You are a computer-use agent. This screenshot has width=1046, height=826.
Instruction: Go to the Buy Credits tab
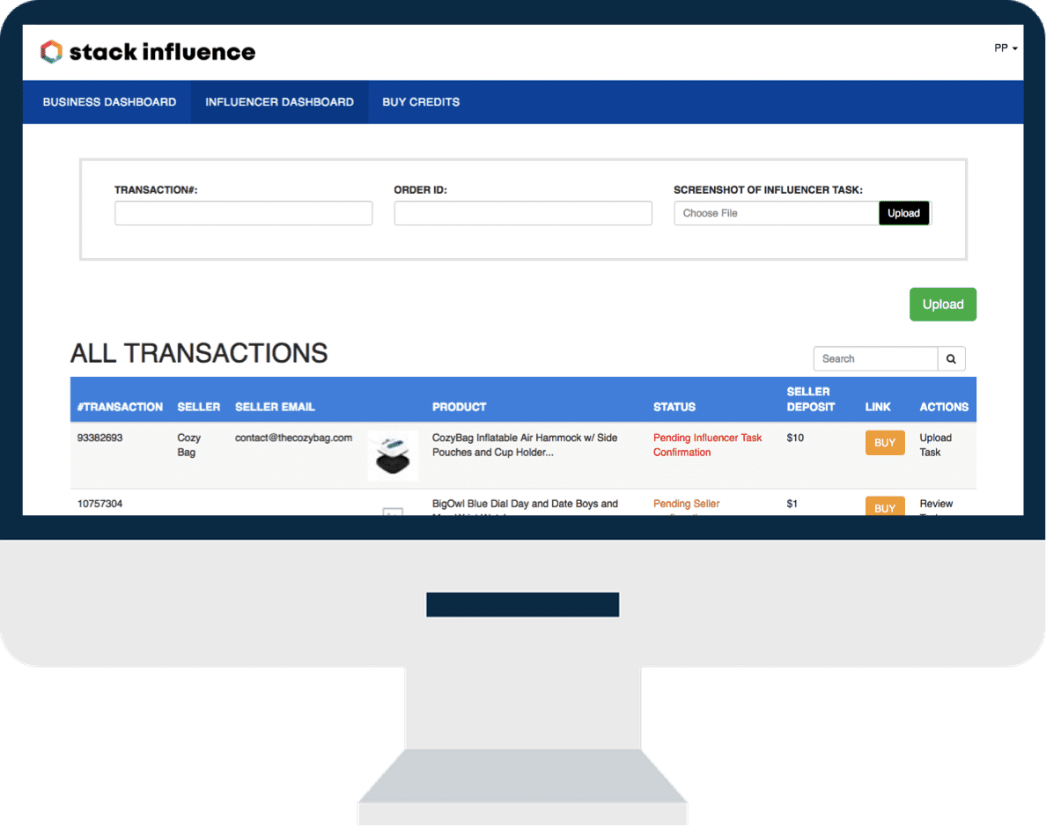(x=421, y=102)
